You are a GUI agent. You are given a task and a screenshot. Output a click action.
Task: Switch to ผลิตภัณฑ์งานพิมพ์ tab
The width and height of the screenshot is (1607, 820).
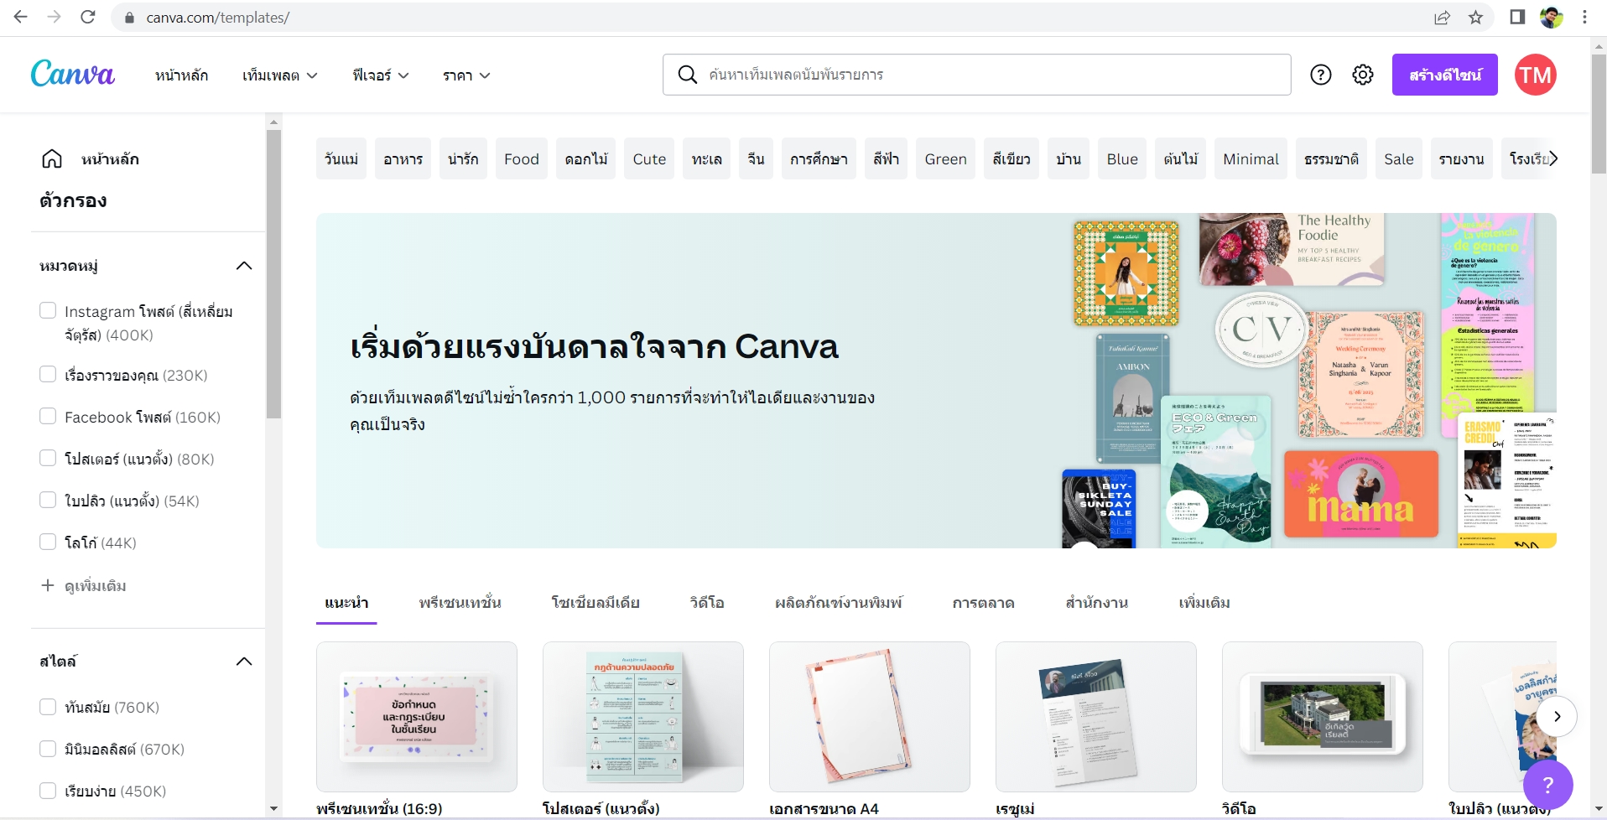839,603
